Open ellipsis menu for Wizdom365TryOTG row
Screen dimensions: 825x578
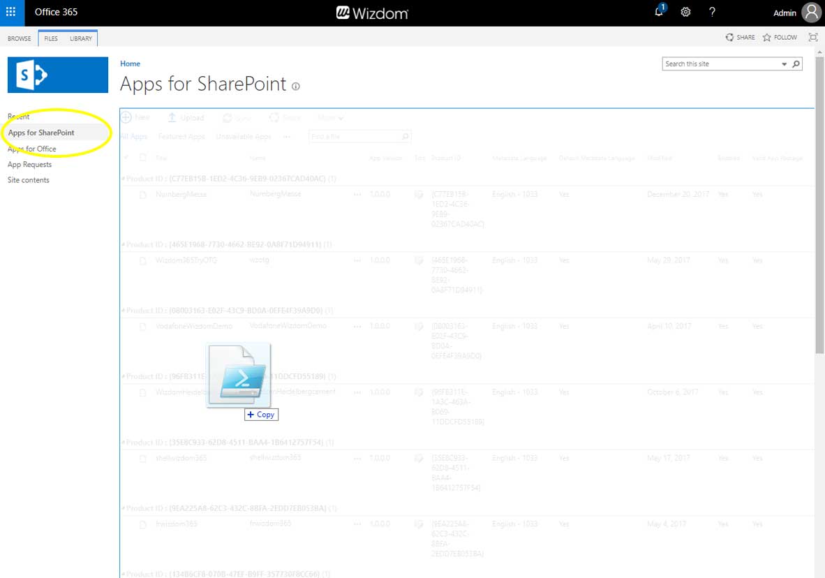(x=357, y=260)
